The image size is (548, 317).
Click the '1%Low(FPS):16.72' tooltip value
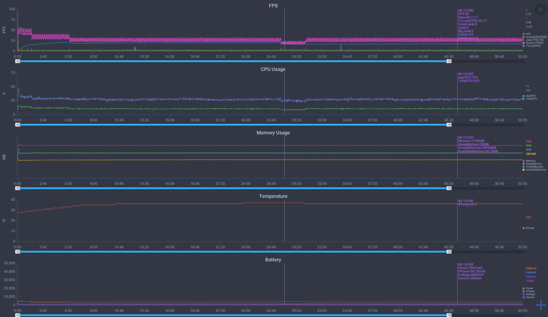point(472,21)
